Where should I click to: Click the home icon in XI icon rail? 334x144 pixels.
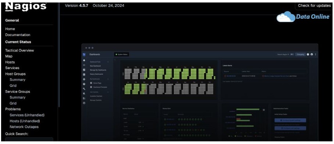(x=84, y=61)
